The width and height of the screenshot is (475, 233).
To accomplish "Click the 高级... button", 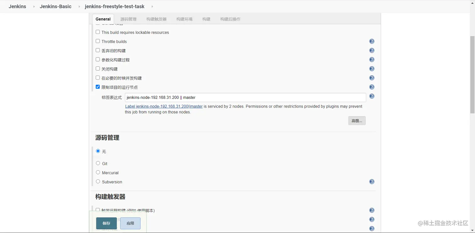I will point(357,121).
